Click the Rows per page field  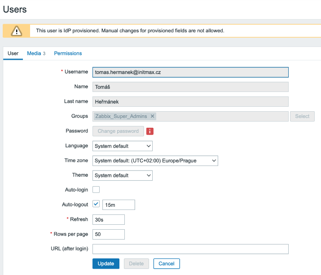108,234
